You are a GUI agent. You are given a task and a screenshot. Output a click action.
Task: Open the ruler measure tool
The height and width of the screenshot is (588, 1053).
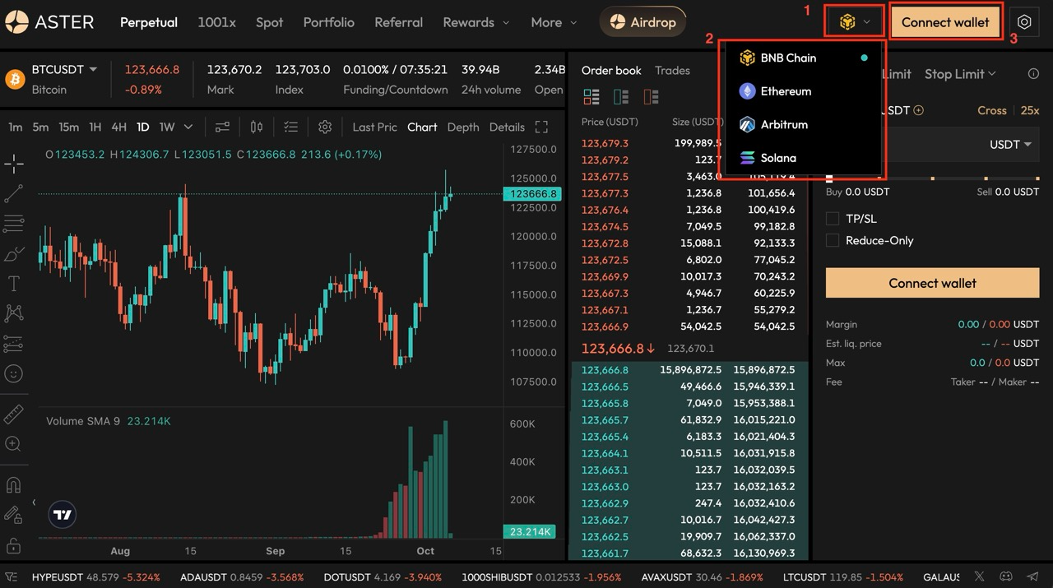tap(14, 414)
